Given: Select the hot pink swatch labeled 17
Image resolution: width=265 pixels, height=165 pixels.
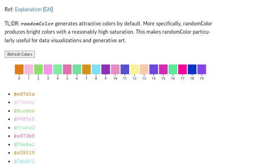Looking at the screenshot, I should pos(183,69).
